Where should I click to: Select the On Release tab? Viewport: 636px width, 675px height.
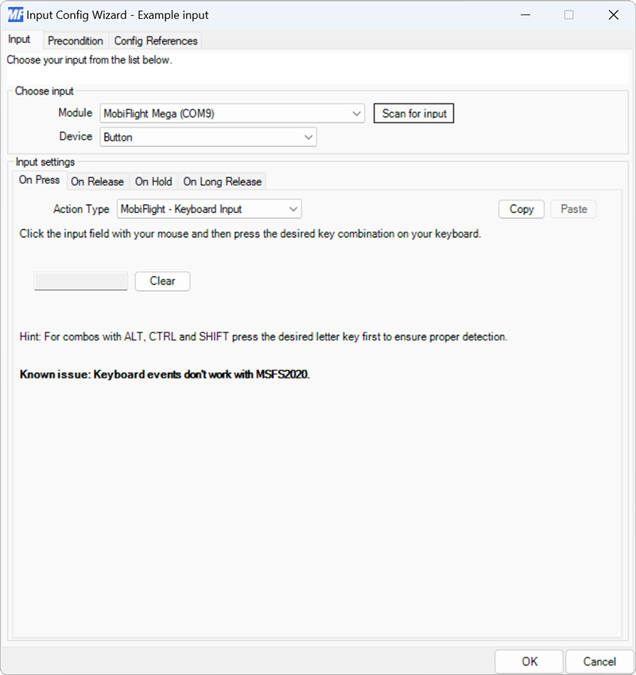[97, 181]
